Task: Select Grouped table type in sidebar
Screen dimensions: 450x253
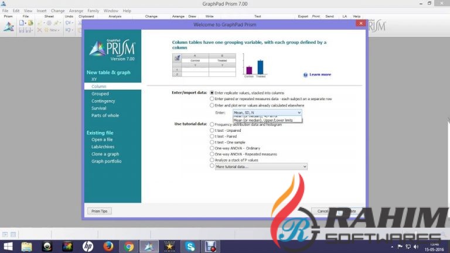Action: [100, 94]
